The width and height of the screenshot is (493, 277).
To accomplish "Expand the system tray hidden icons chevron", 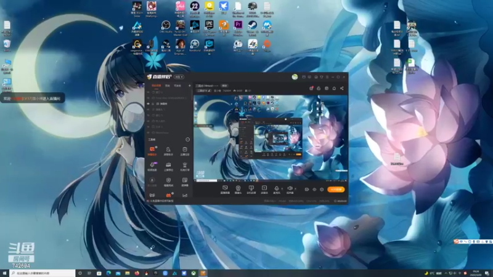I will point(446,273).
